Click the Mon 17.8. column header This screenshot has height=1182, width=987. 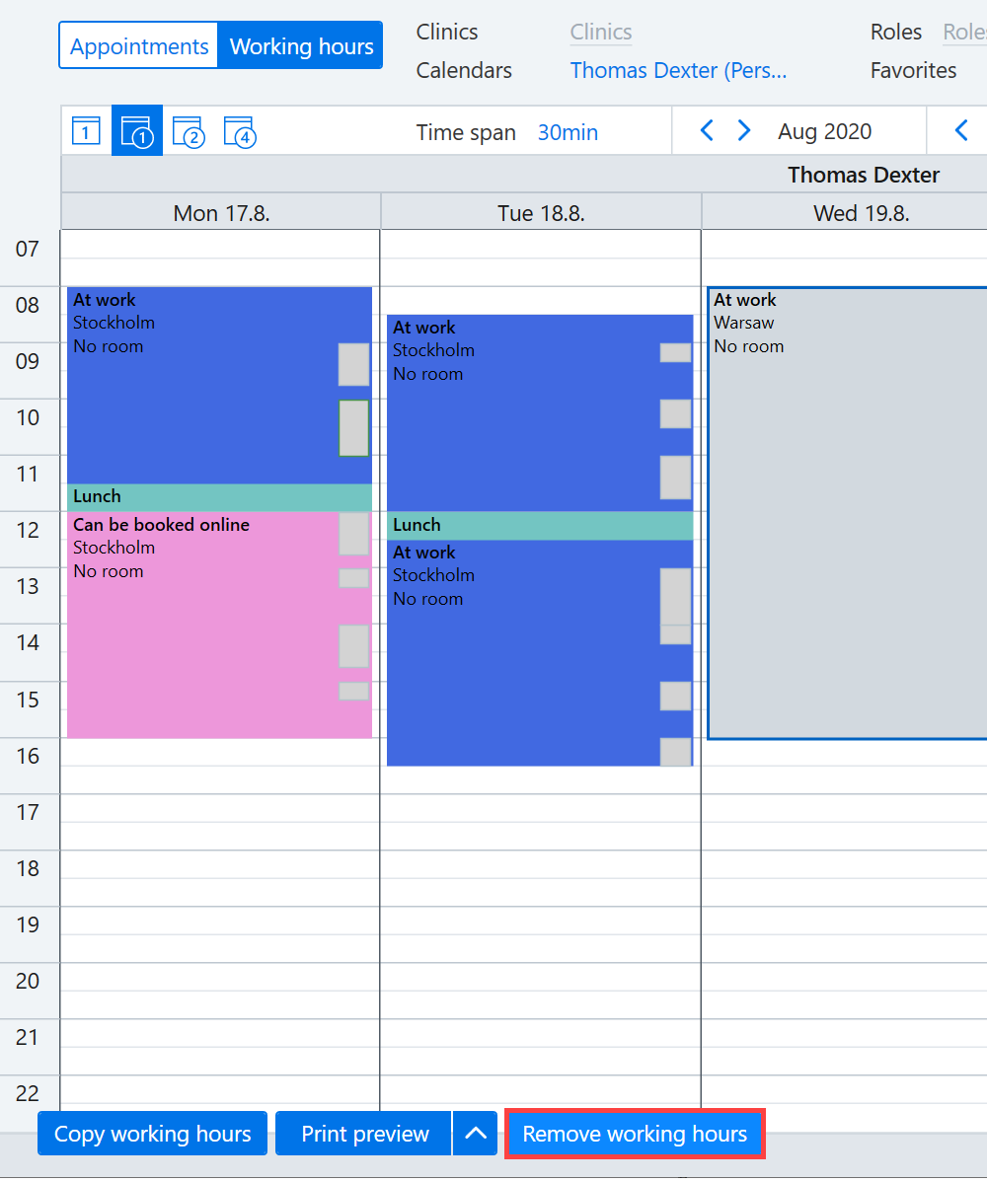(221, 212)
